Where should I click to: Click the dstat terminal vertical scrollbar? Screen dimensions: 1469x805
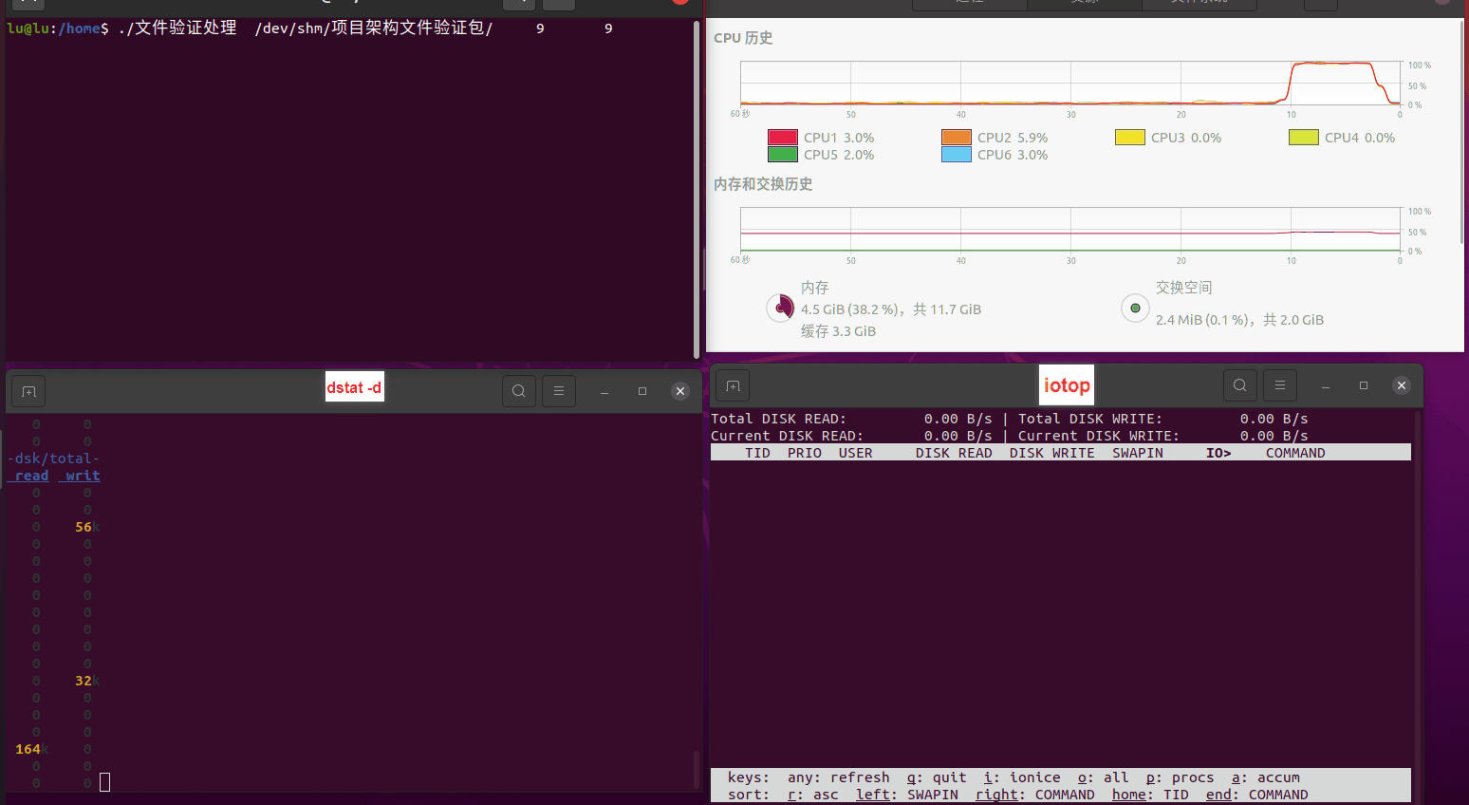tap(697, 767)
